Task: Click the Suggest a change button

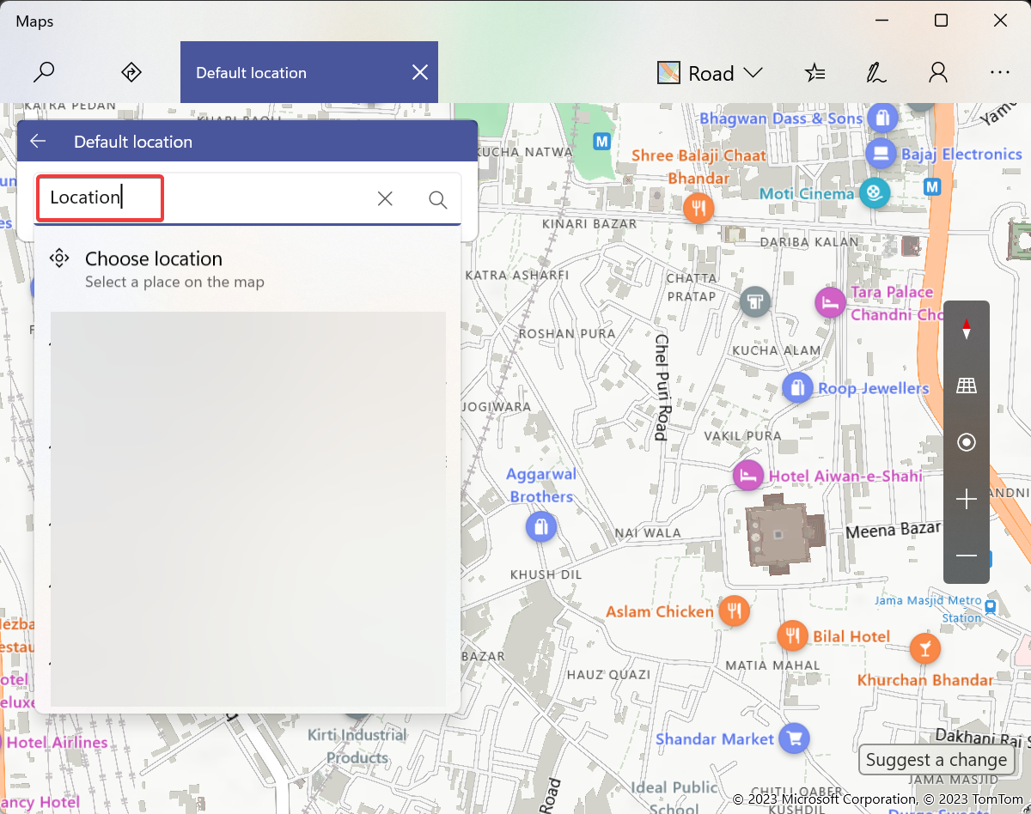Action: point(936,760)
